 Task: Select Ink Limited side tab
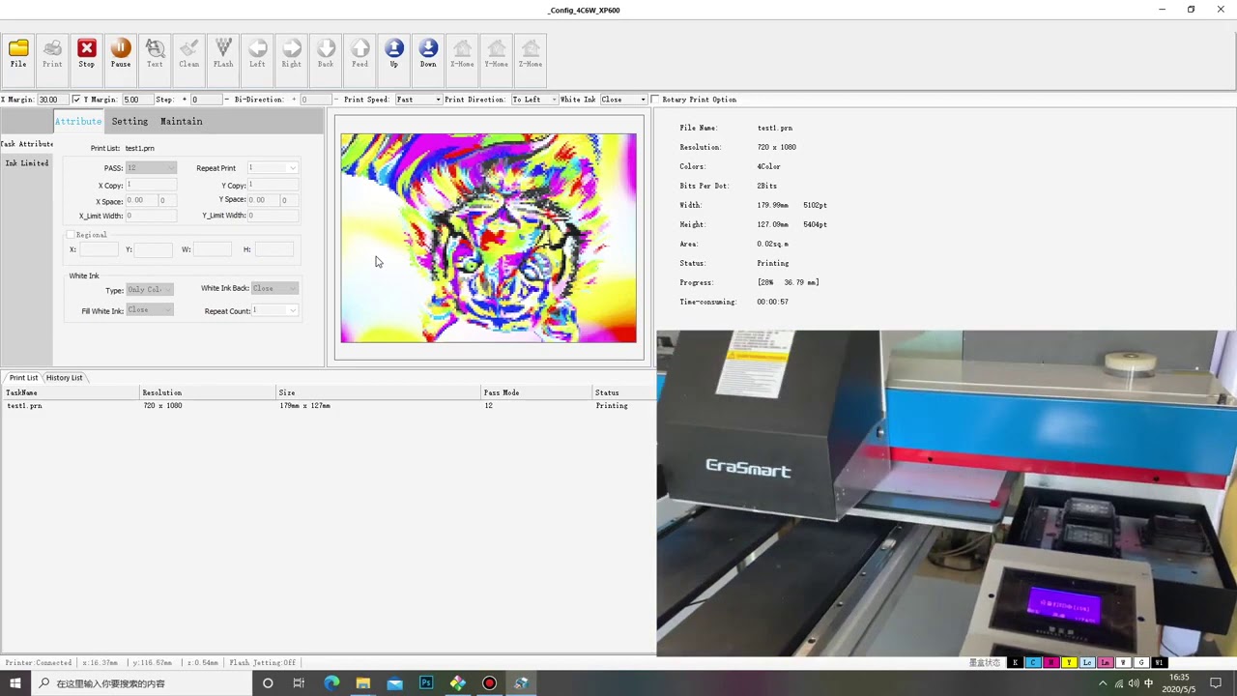coord(27,163)
